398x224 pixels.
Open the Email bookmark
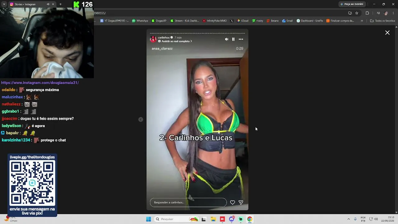click(x=287, y=21)
